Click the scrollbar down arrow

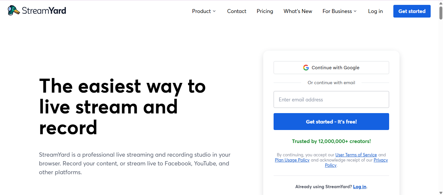[440, 192]
